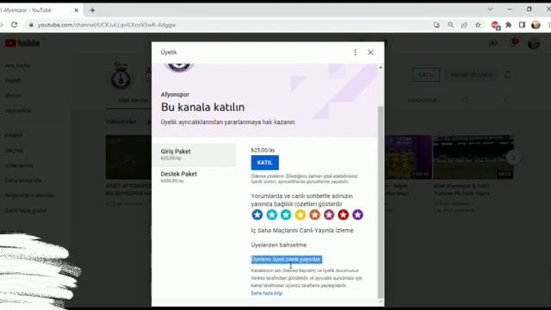Open the browser zoom magnifier icon
Screen dimensions: 551x310
coord(450,25)
